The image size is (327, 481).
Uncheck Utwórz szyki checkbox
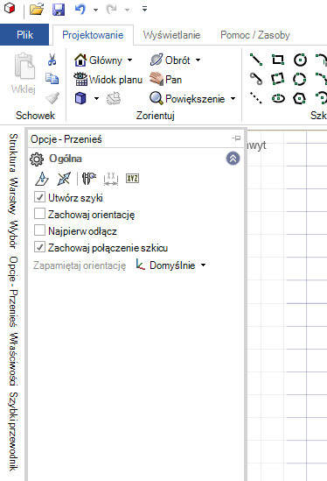tap(40, 197)
